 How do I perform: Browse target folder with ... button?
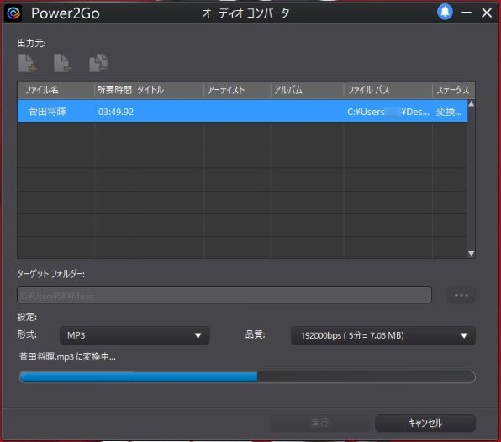coord(461,295)
